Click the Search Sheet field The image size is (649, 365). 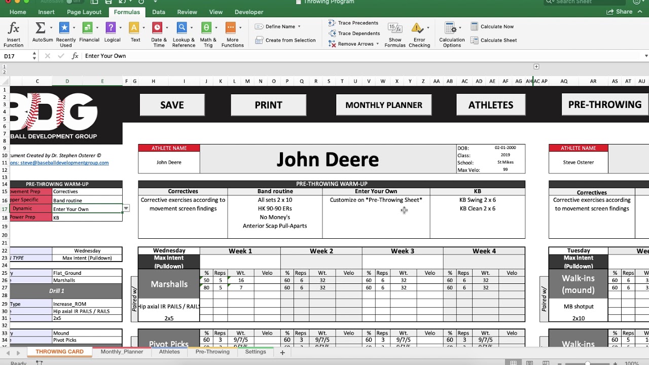(586, 2)
